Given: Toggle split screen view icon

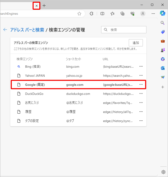Looking at the screenshot, I should point(102,14).
